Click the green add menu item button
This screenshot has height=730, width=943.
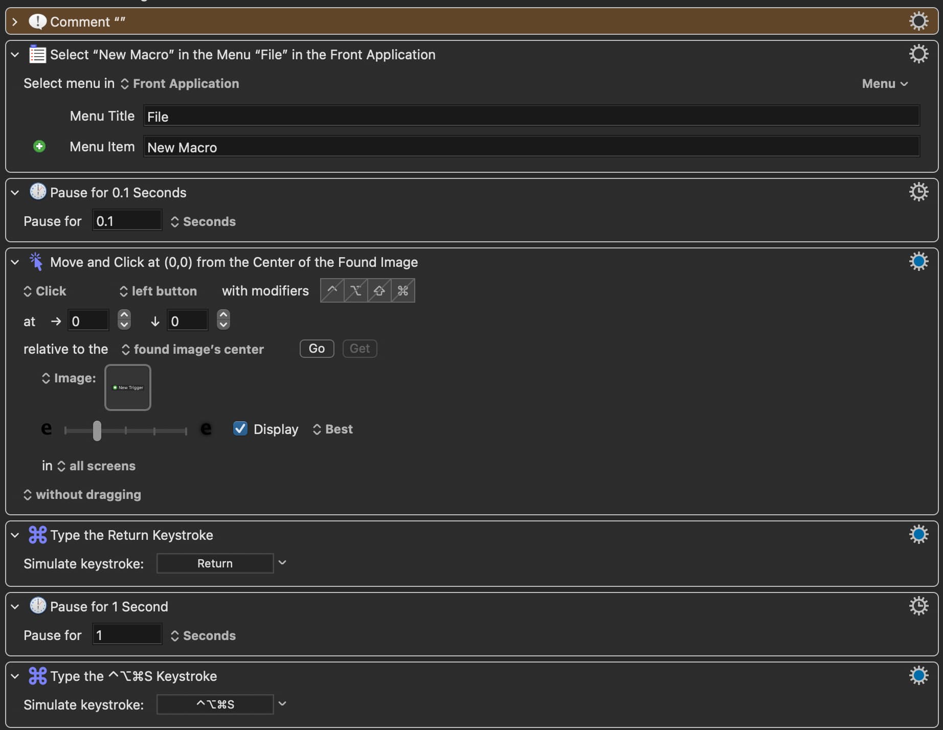pyautogui.click(x=39, y=147)
